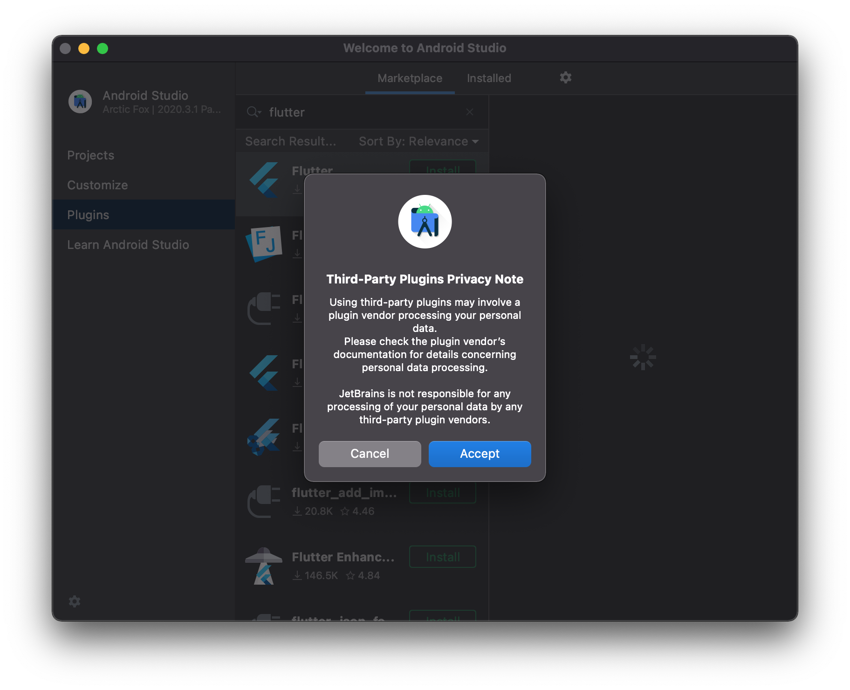Screen dimensions: 850x690
Task: Select the Plugins sidebar item
Action: [x=144, y=215]
